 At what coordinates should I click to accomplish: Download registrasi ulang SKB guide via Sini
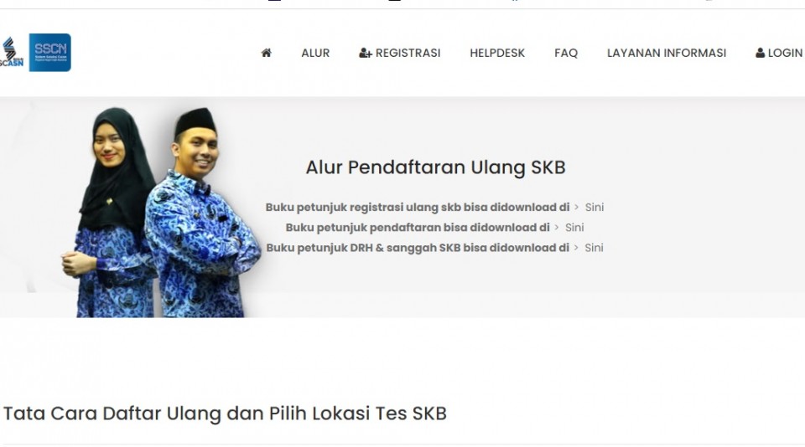pyautogui.click(x=594, y=207)
